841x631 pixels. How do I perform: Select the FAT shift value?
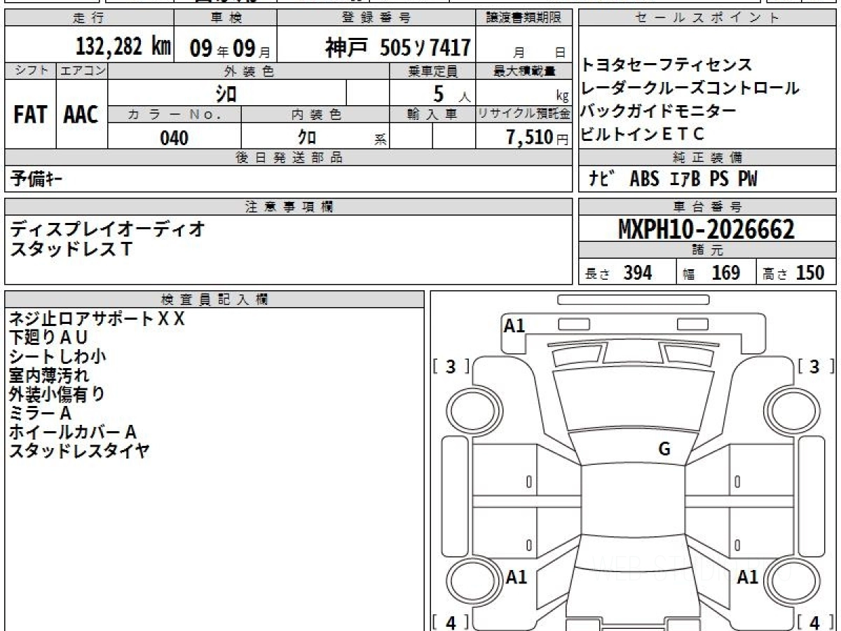tap(30, 115)
